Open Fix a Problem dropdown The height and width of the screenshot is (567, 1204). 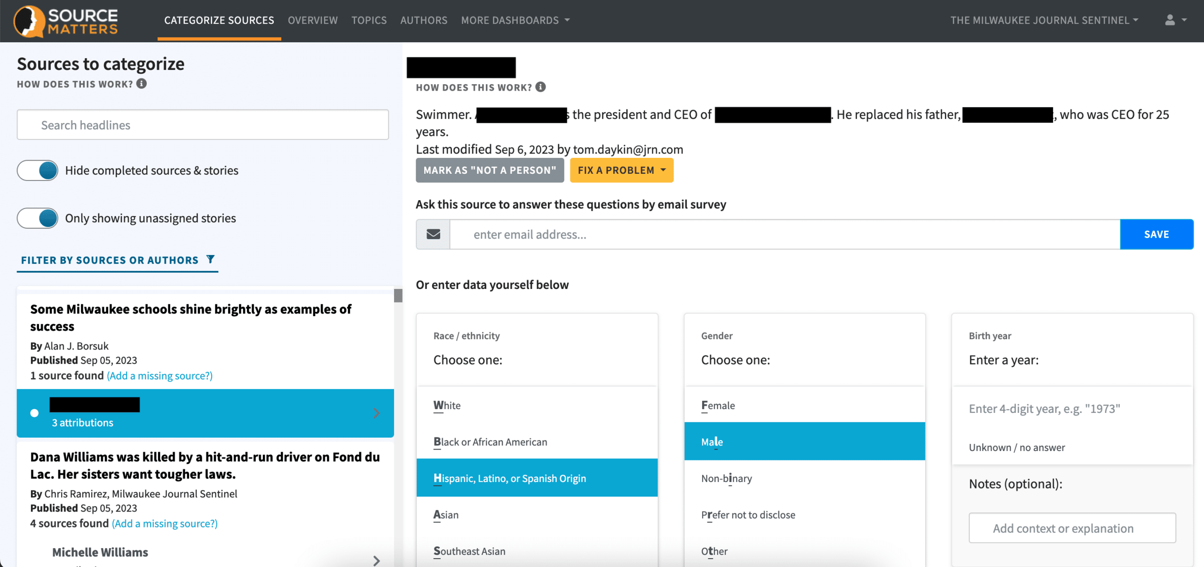tap(622, 170)
